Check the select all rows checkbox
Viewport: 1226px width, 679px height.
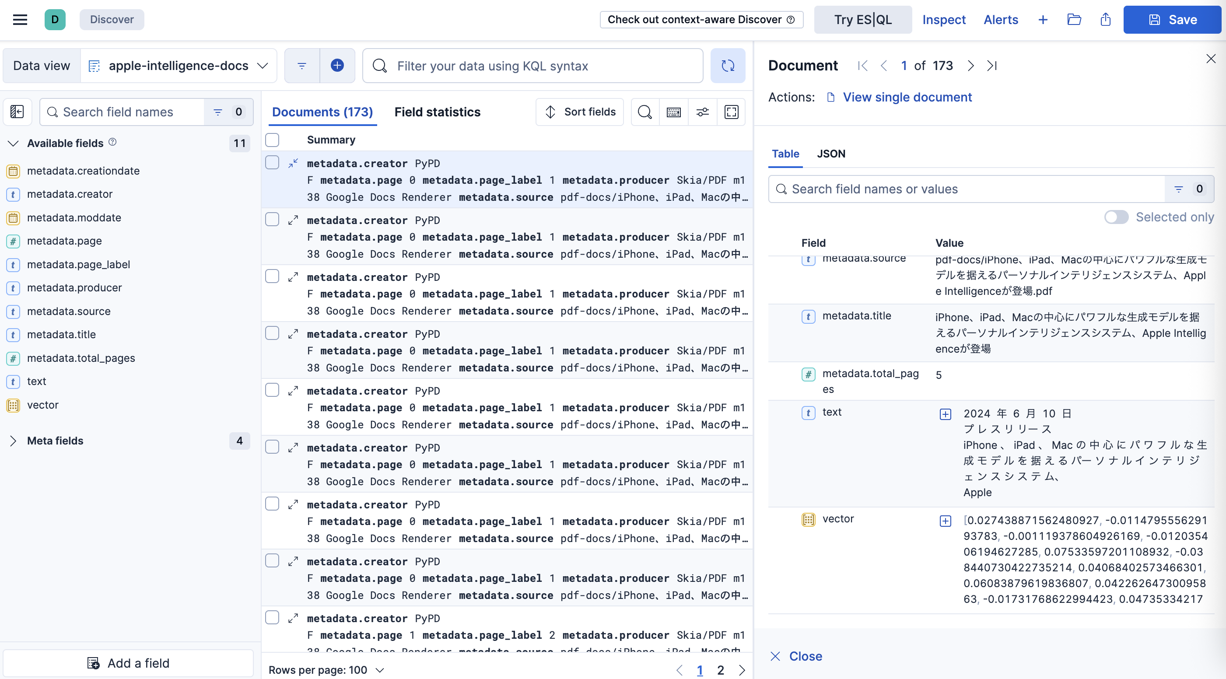pyautogui.click(x=272, y=140)
